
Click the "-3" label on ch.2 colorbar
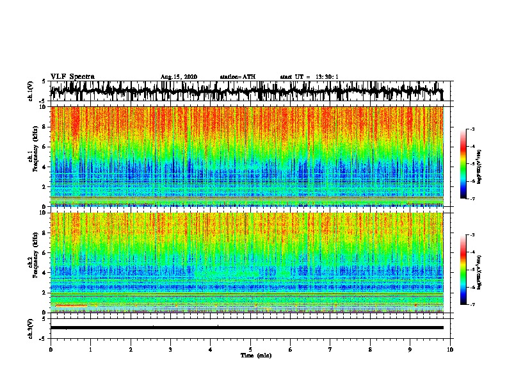click(x=472, y=235)
